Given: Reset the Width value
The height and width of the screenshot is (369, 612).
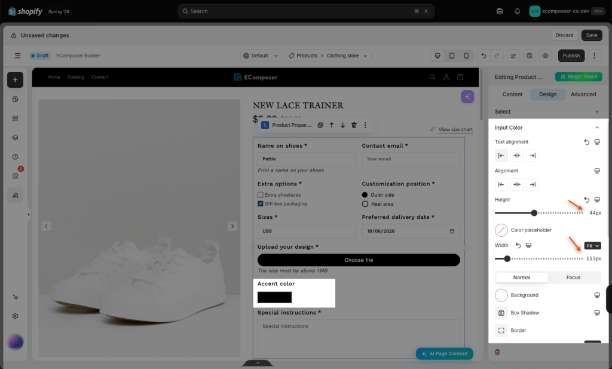Looking at the screenshot, I should [518, 245].
